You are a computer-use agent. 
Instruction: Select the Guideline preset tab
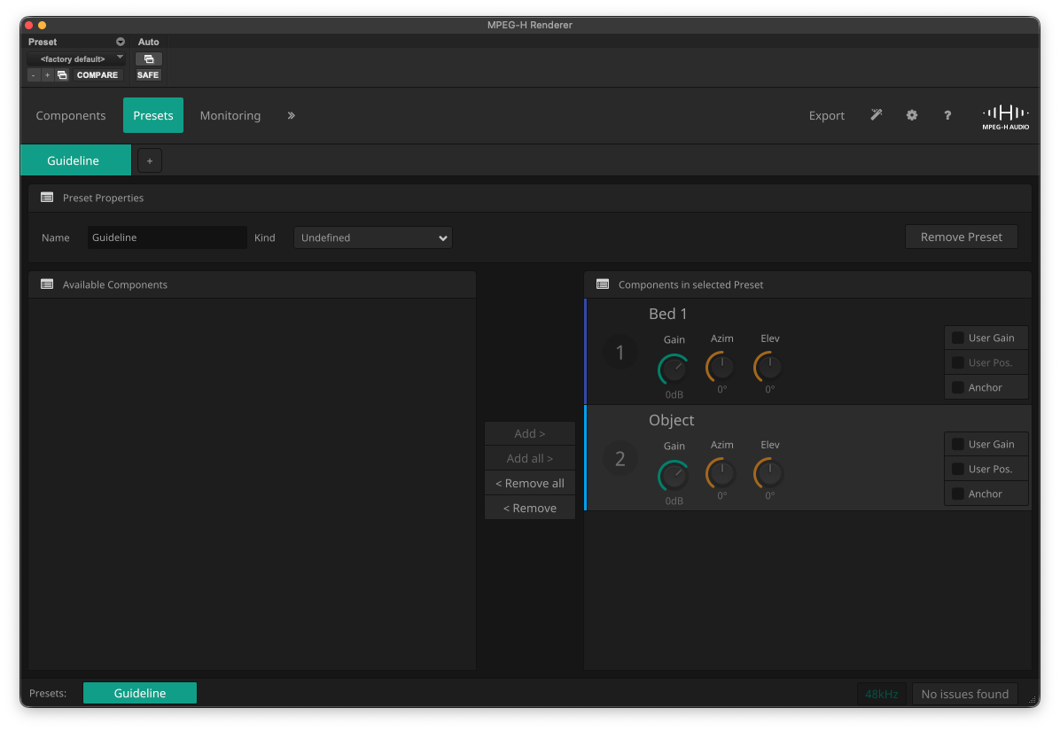pyautogui.click(x=75, y=160)
